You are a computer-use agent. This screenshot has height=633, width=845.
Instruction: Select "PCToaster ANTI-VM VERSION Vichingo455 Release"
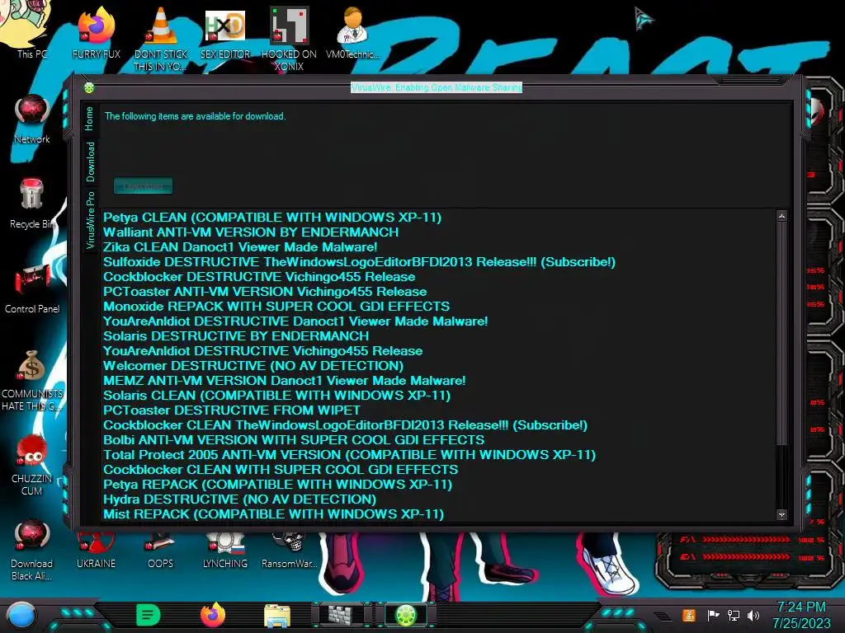pos(265,292)
